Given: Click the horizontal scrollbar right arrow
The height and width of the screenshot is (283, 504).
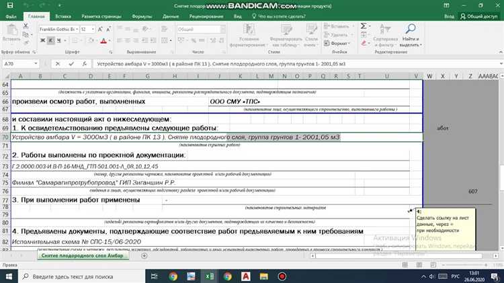Looking at the screenshot, I should click(x=496, y=255).
